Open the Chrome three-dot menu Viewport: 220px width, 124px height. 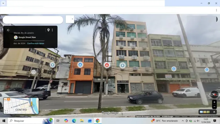(216, 10)
